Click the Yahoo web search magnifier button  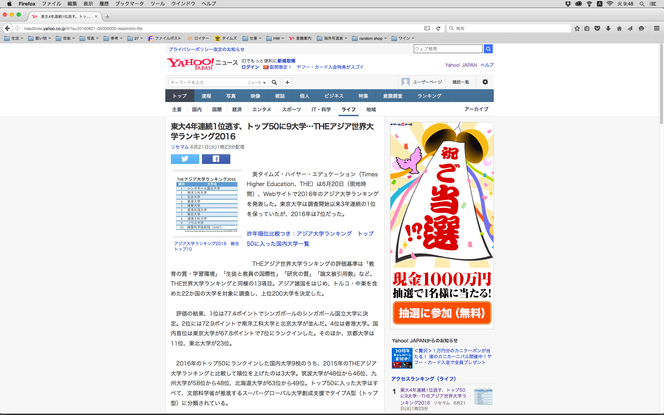coord(488,49)
